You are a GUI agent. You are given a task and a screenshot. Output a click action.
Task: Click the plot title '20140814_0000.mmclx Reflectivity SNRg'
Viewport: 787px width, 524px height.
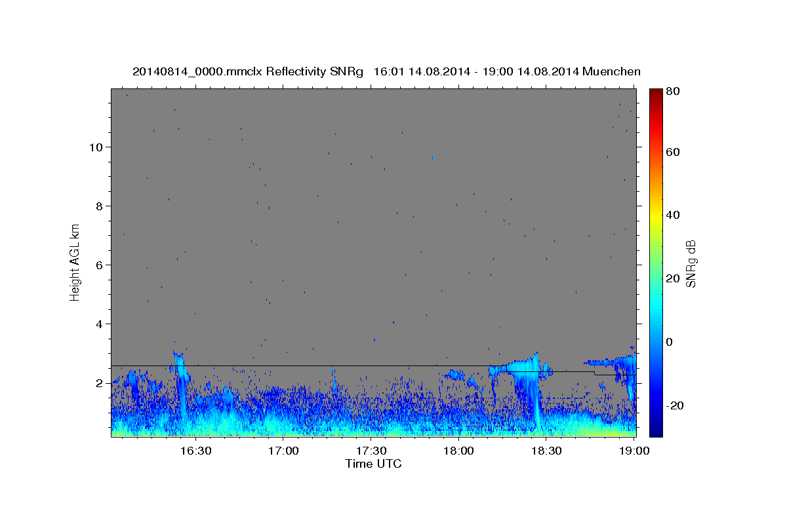click(248, 71)
